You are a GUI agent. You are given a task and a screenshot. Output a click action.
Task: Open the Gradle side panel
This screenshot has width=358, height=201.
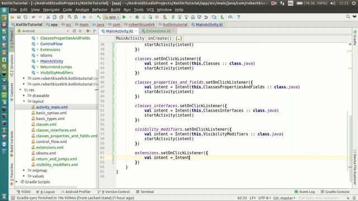(355, 37)
